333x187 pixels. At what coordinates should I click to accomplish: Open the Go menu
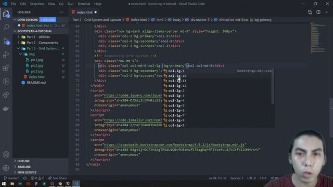(61, 4)
